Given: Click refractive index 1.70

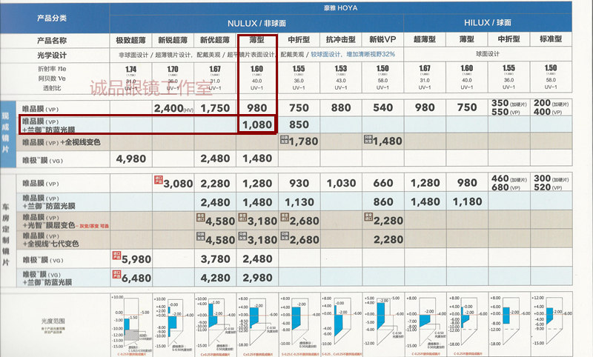Looking at the screenshot, I should [173, 69].
